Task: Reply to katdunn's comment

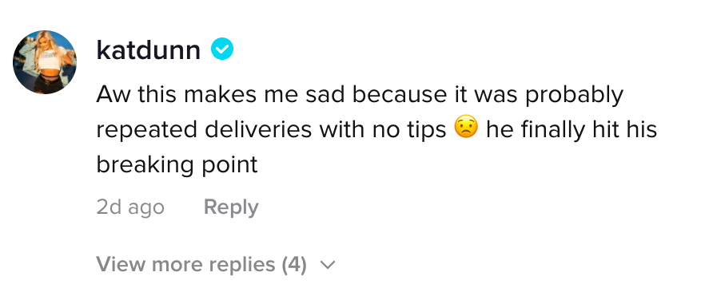Action: click(231, 207)
